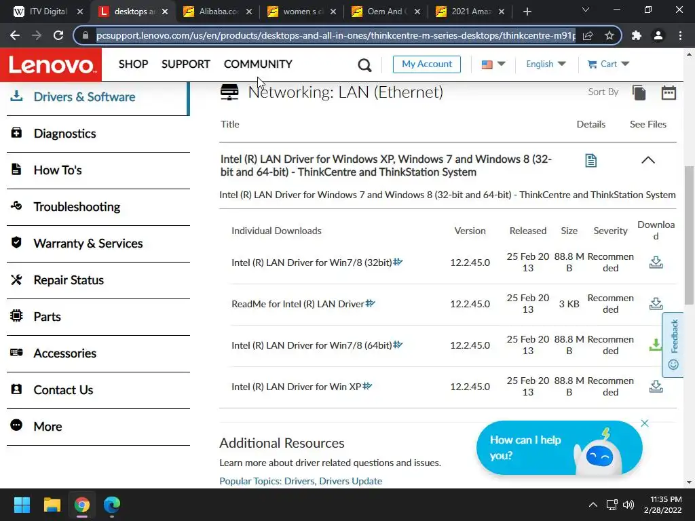Open the Chrome profile icon

pyautogui.click(x=658, y=35)
